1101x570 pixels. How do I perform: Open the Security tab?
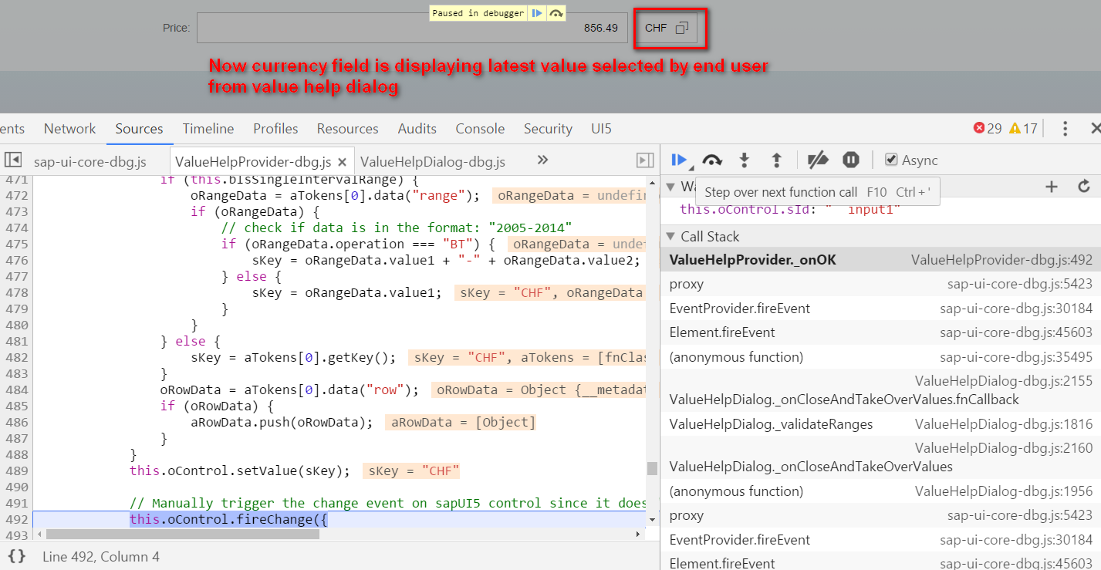(548, 129)
